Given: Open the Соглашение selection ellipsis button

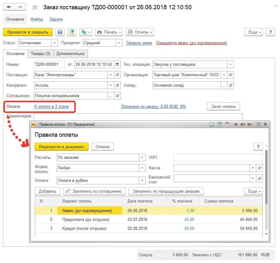Looking at the screenshot, I should coord(111,96).
